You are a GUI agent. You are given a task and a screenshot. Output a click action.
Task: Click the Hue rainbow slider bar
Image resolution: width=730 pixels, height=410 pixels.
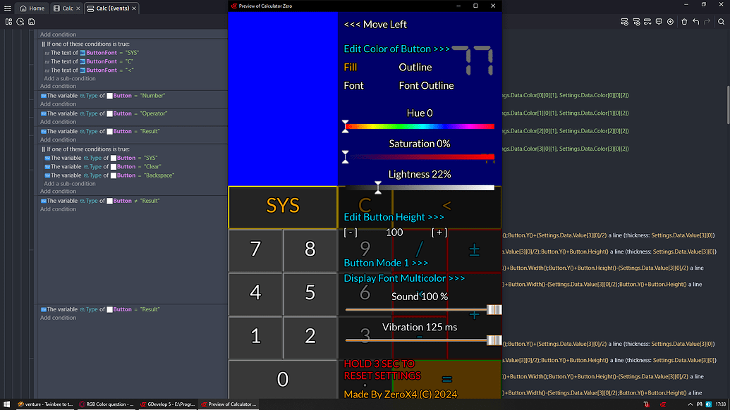[420, 126]
